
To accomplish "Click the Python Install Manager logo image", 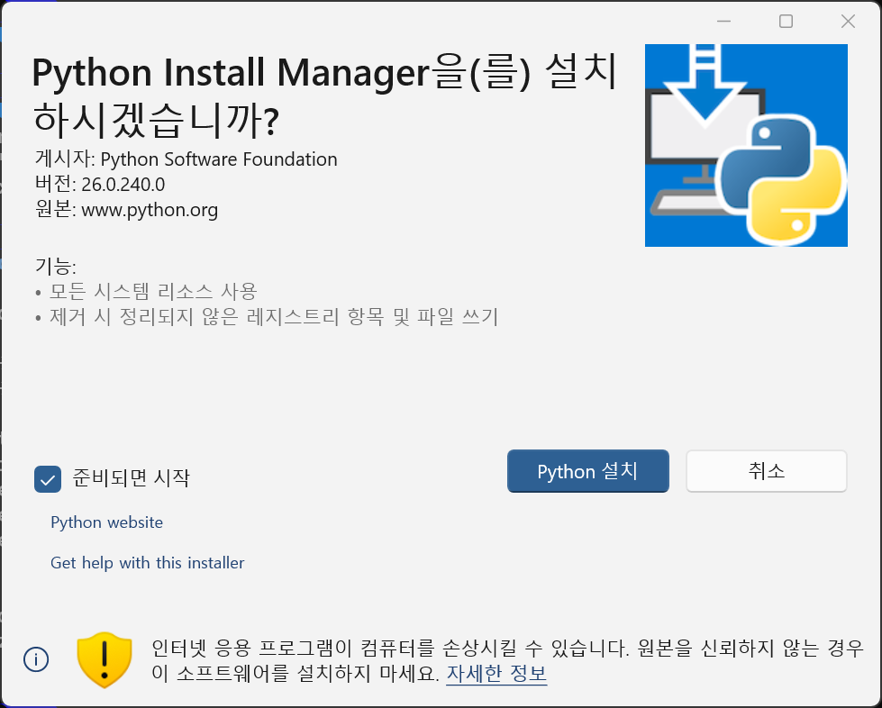I will [746, 145].
